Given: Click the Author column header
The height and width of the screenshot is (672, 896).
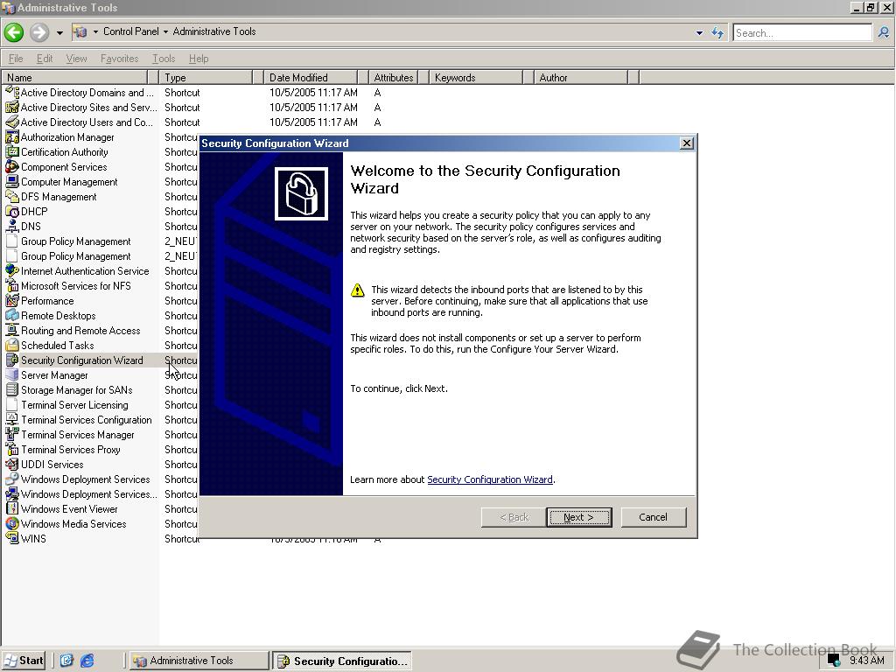Looking at the screenshot, I should point(581,77).
